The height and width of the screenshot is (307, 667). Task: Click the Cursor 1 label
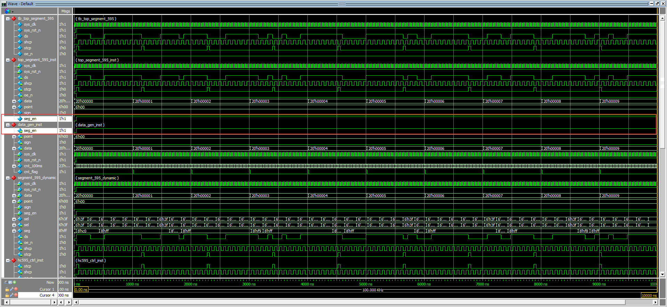point(47,289)
